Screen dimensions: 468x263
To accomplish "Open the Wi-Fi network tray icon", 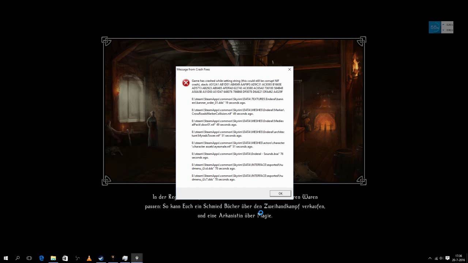I will (436, 258).
